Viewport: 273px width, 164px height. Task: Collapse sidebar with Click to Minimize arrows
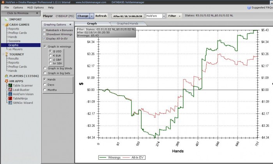pos(37,13)
